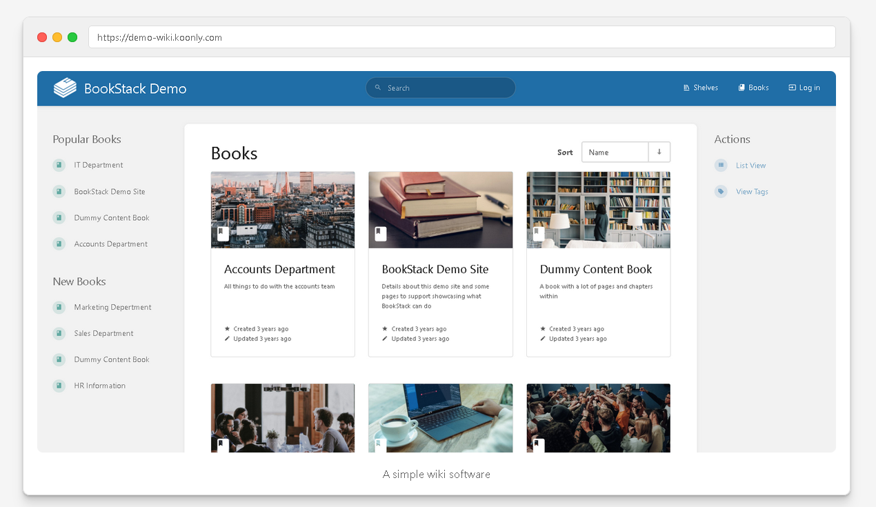Click the BookStack Demo logo icon
This screenshot has height=507, width=876.
(x=65, y=88)
